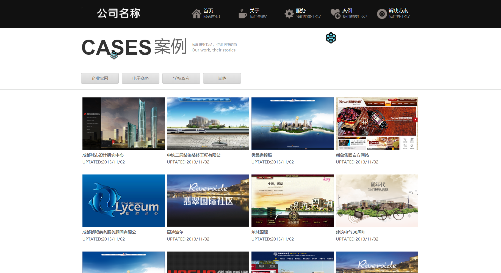The image size is (501, 273).
Task: View the Lyceum 朗鲲会务 case thumbnail
Action: pos(124,201)
